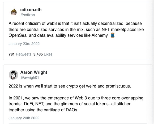The width and height of the screenshot is (154, 124).
Task: Click the web3 decentralization tweet text
Action: 76,29
